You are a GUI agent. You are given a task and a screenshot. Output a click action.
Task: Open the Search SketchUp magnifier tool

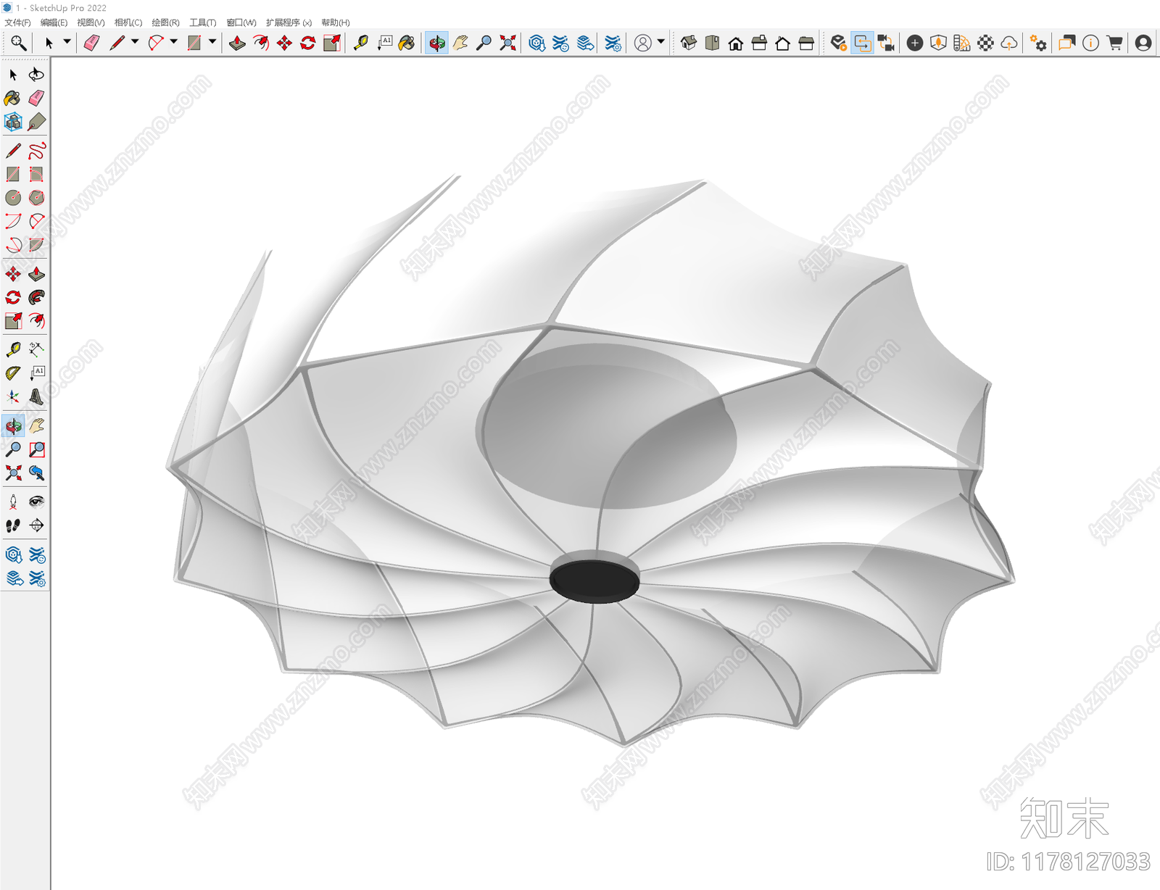[x=18, y=43]
